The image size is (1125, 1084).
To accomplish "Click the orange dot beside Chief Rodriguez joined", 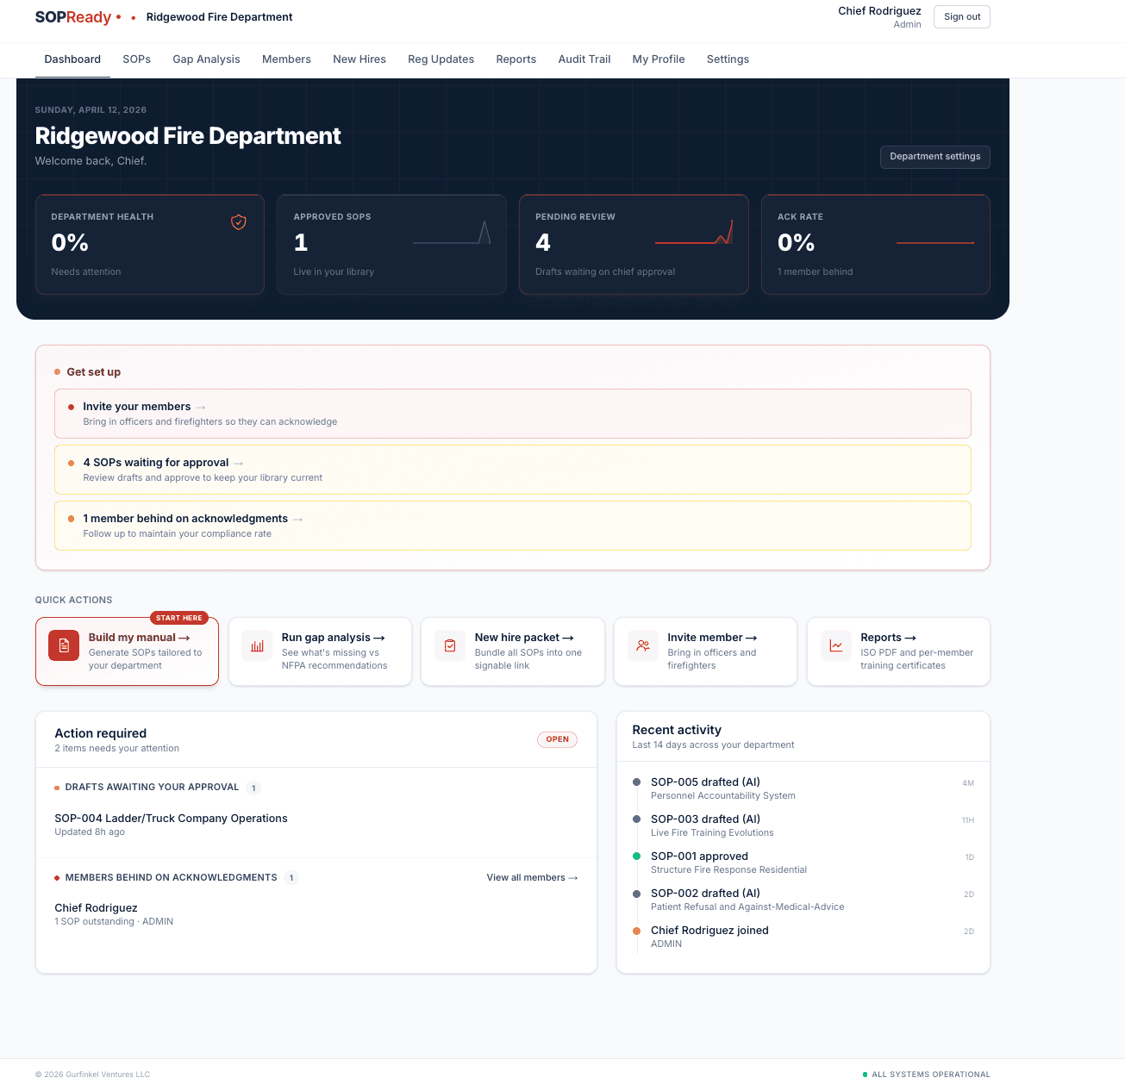I will pyautogui.click(x=635, y=931).
